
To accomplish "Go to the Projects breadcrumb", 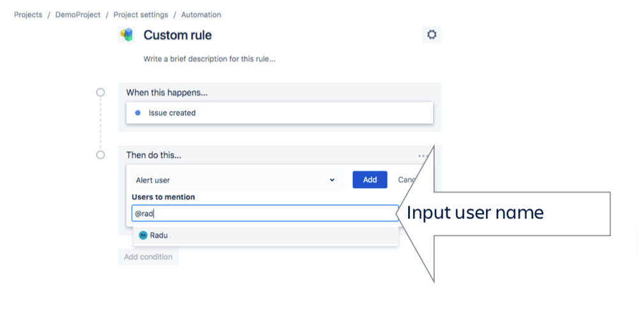I will (28, 15).
